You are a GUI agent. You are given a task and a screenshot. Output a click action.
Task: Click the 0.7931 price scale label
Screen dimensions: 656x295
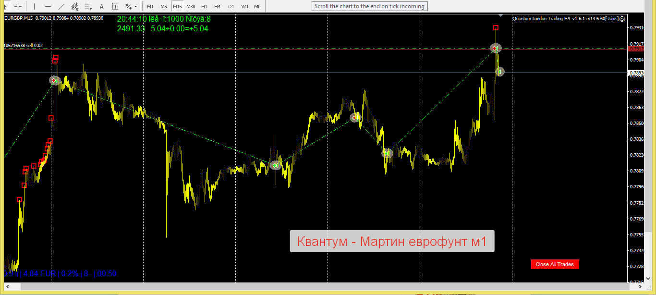coord(637,28)
